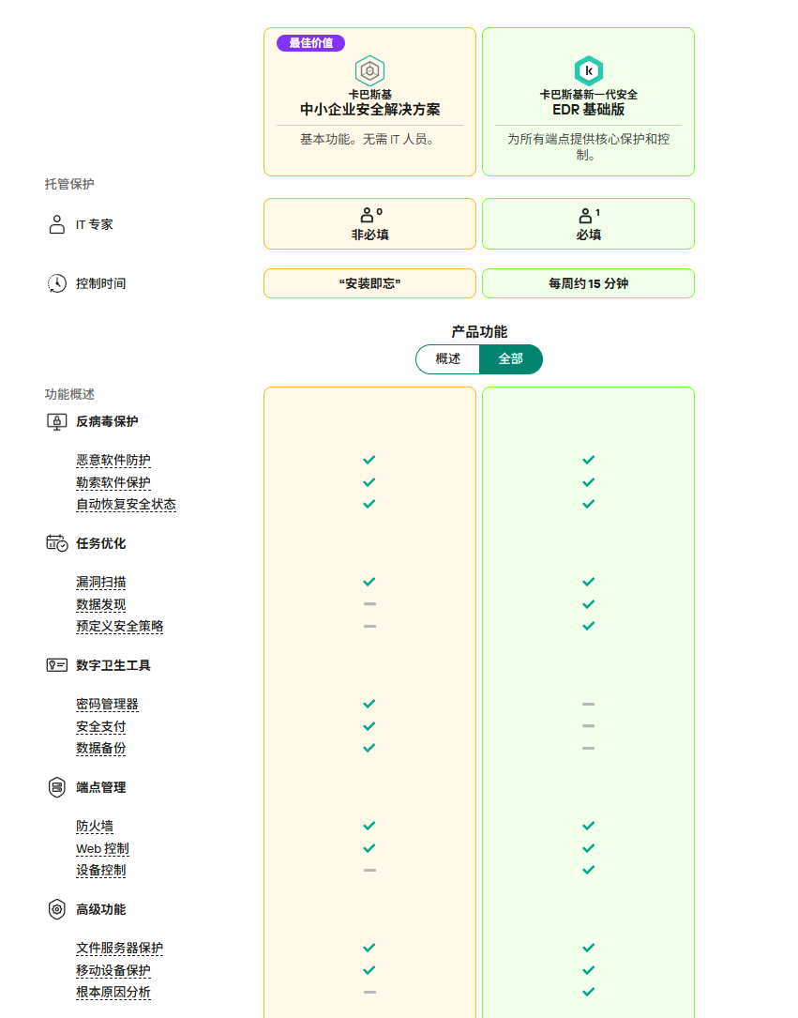Click the small business security solution hexagon icon
This screenshot has height=1018, width=798.
click(369, 70)
